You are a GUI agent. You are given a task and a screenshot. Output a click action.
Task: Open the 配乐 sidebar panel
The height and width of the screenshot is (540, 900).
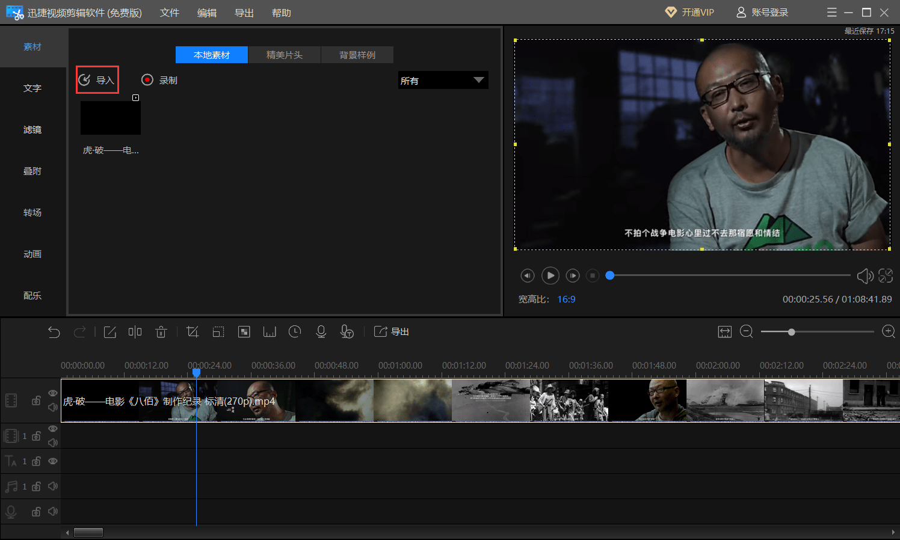pos(32,296)
